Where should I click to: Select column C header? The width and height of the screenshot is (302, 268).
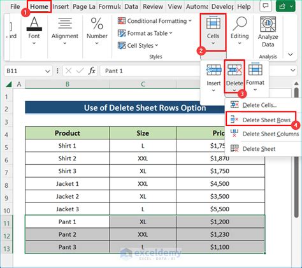[143, 84]
